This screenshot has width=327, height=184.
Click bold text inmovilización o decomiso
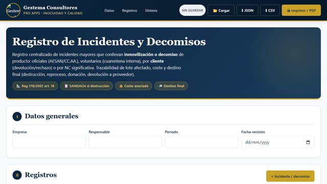(151, 55)
